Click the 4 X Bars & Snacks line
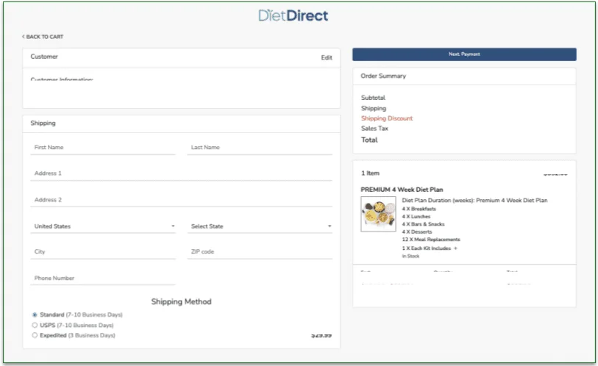 [x=424, y=224]
